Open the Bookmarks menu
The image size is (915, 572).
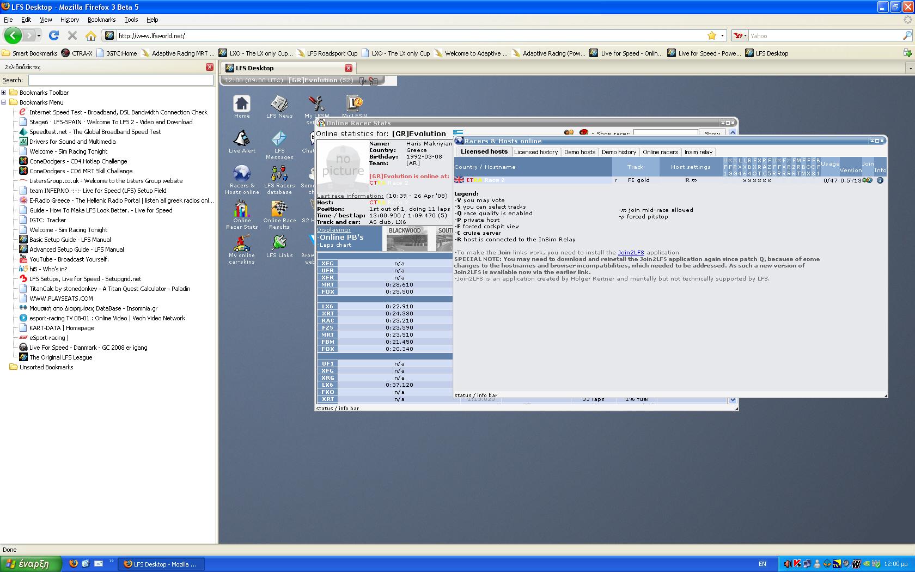(x=101, y=20)
